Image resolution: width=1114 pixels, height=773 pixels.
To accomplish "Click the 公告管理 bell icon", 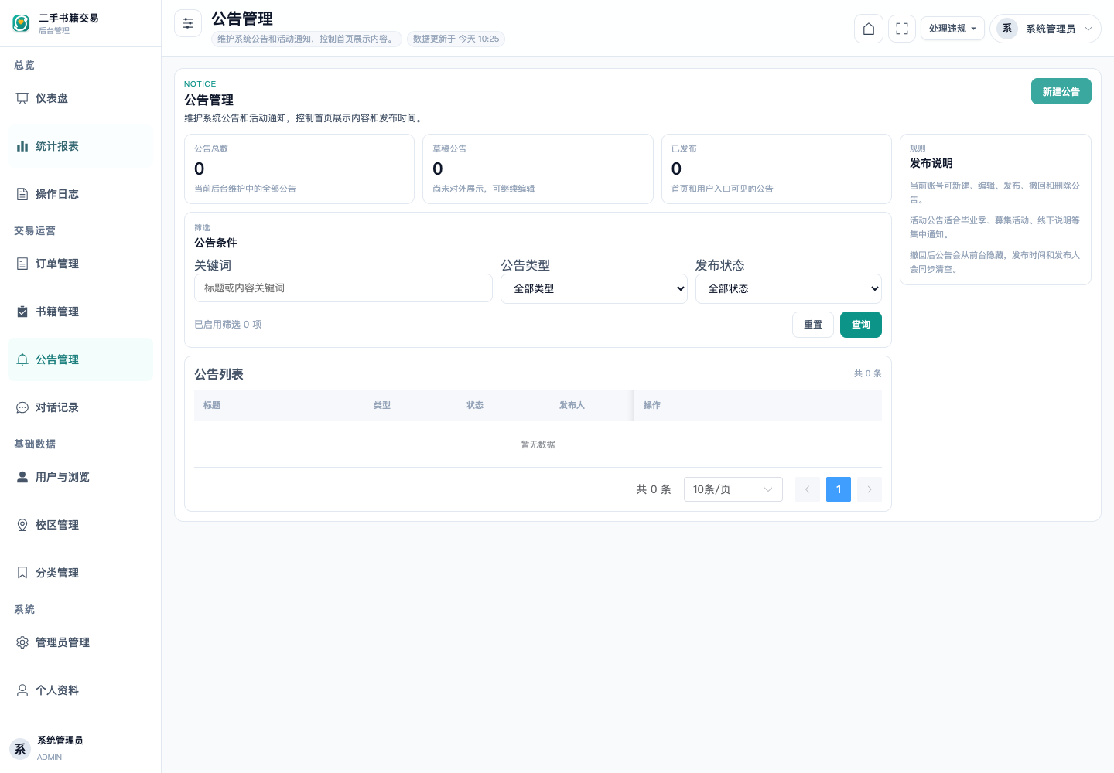I will click(x=22, y=359).
